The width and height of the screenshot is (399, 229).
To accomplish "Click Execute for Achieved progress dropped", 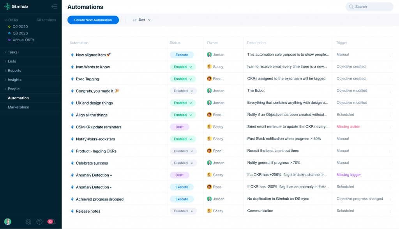I will coord(182,199).
